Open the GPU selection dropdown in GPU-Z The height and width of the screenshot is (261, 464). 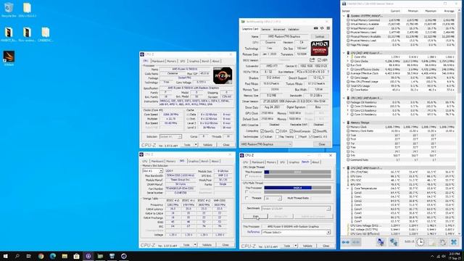click(266, 144)
